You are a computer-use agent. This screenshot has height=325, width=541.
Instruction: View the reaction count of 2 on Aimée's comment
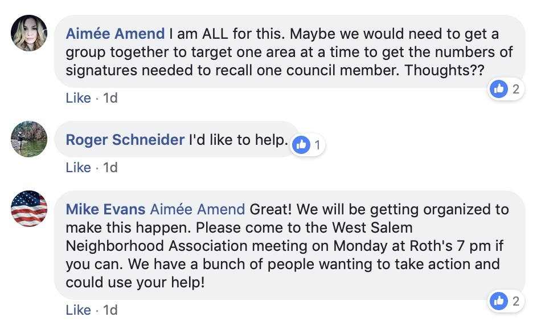click(516, 88)
